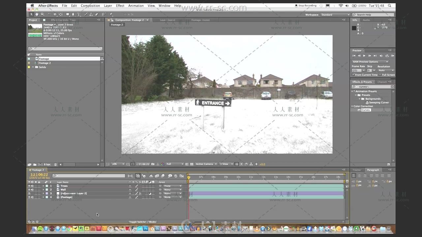Toggle transparency grid in viewer
Viewport: 422px width, 237px height.
[192, 164]
